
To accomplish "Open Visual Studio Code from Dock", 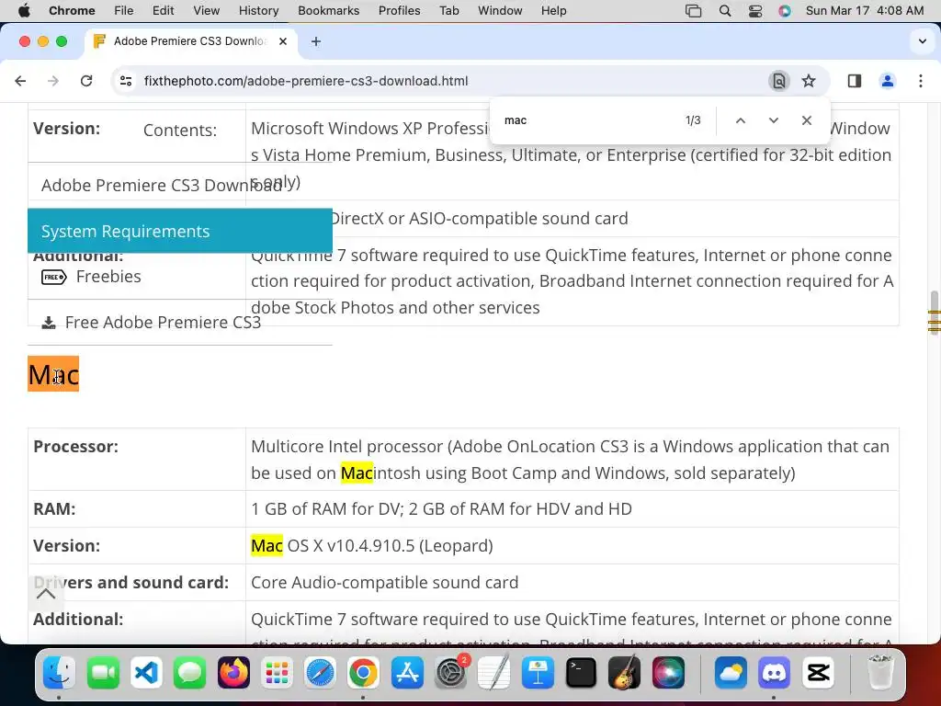I will [147, 672].
